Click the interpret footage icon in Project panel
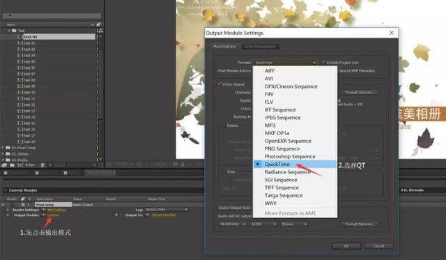Viewport: 446px width, 260px height. [x=4, y=165]
